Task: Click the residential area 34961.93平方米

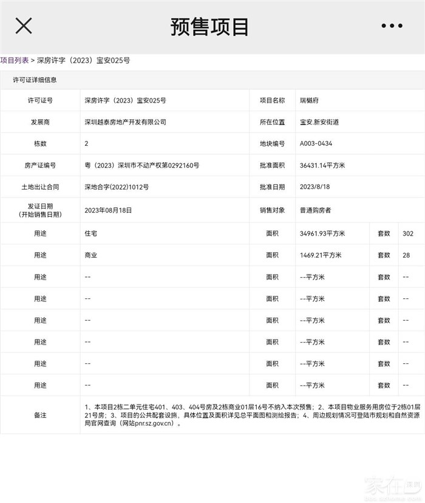Action: tap(322, 234)
